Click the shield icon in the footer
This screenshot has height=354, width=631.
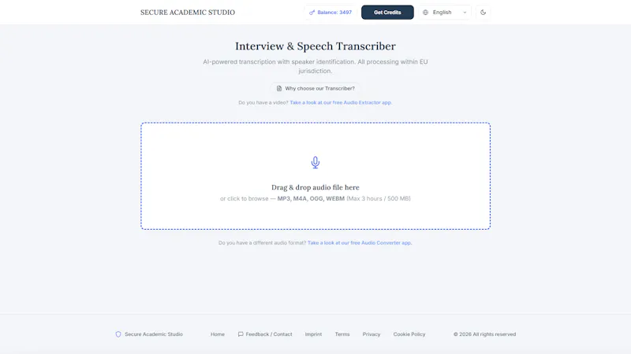(118, 334)
